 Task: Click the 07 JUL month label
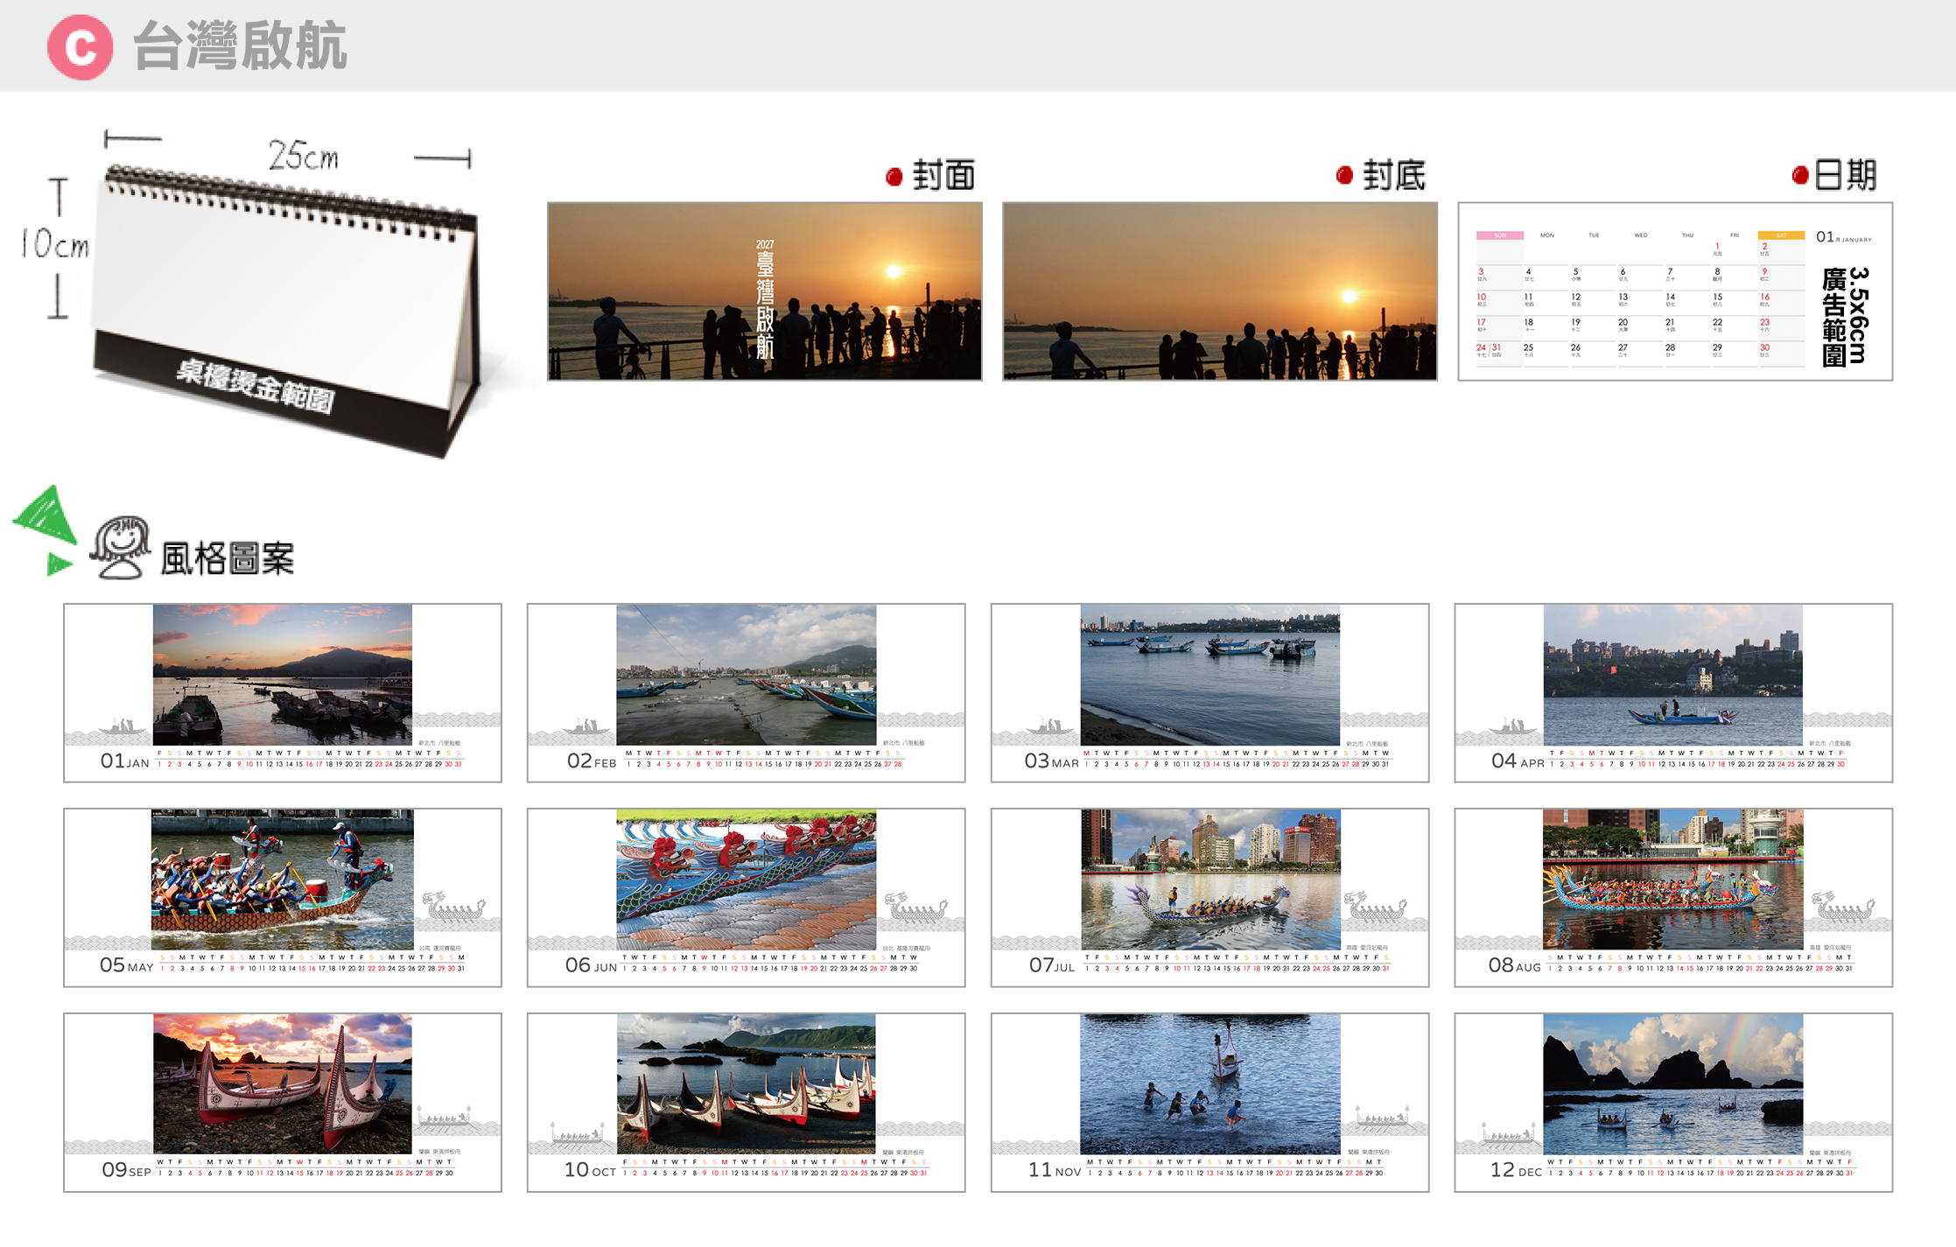pyautogui.click(x=1052, y=965)
